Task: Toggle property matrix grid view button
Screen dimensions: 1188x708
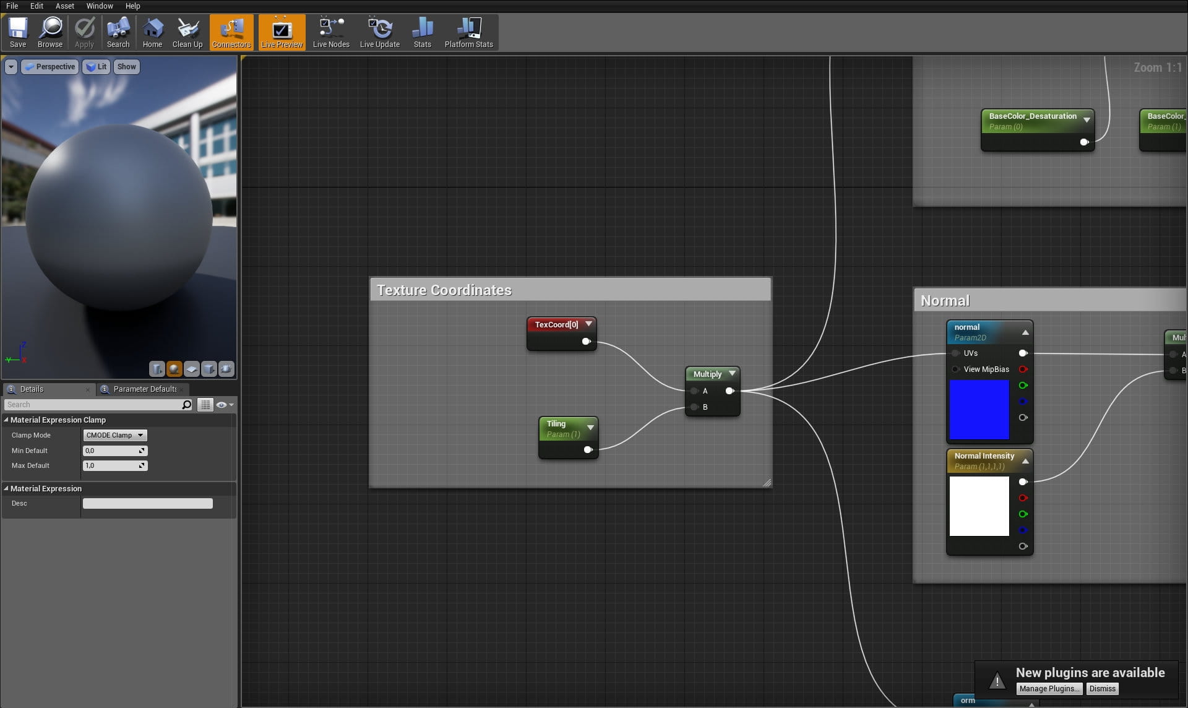Action: tap(205, 405)
